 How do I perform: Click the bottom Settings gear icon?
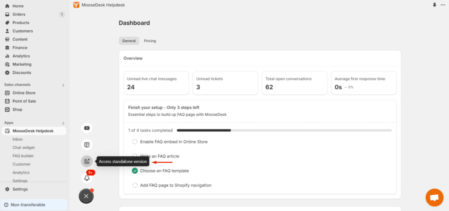tap(7, 189)
